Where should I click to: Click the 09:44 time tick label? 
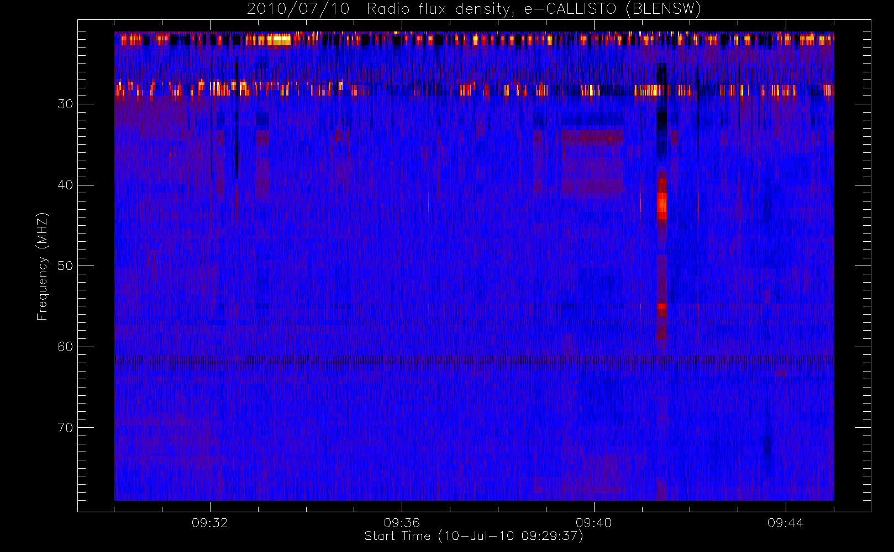[x=786, y=523]
